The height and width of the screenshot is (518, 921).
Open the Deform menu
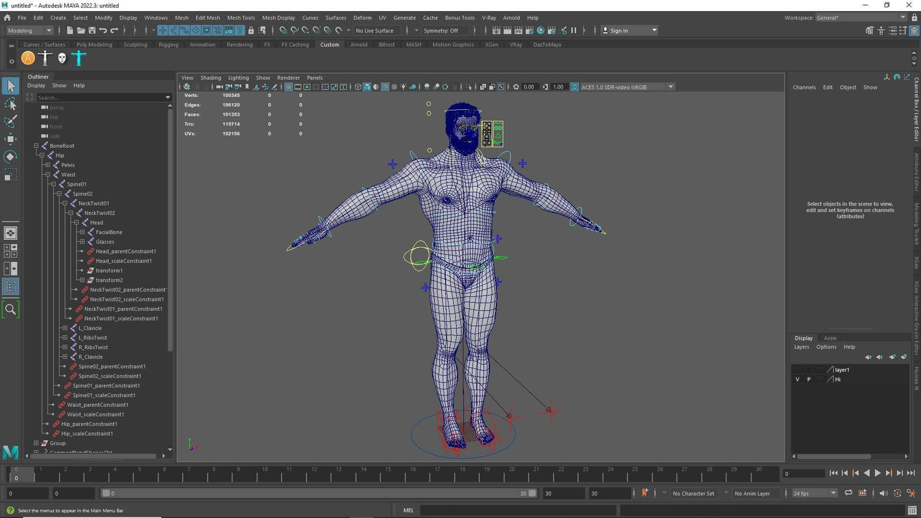pos(362,18)
